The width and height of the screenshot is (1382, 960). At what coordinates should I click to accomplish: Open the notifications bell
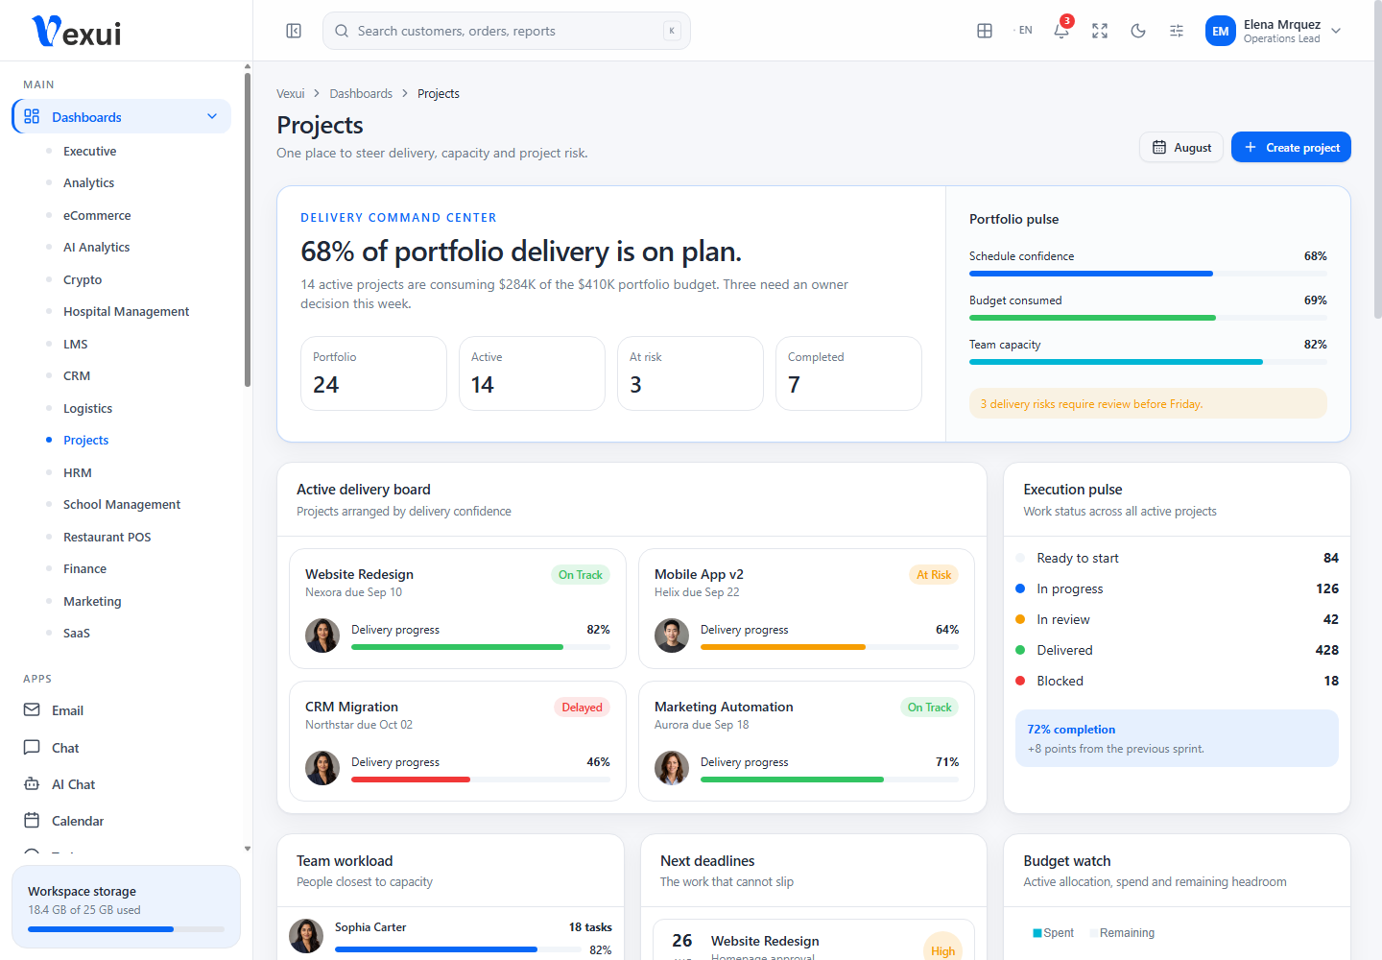(x=1061, y=31)
